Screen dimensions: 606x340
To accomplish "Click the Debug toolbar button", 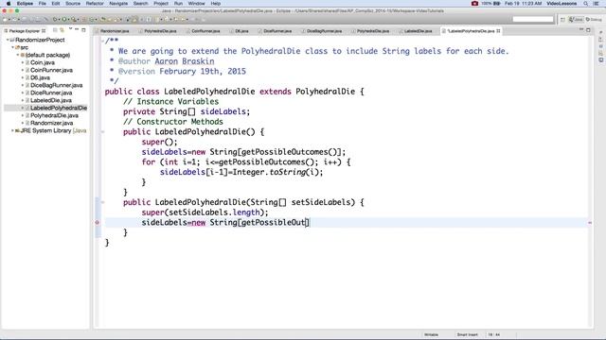I will [x=55, y=19].
